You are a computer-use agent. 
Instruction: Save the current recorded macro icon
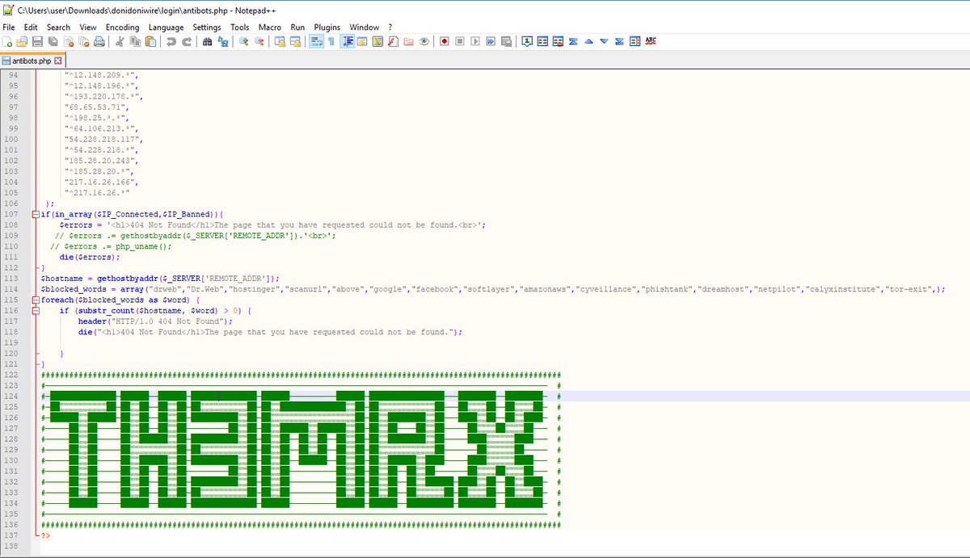tap(505, 41)
